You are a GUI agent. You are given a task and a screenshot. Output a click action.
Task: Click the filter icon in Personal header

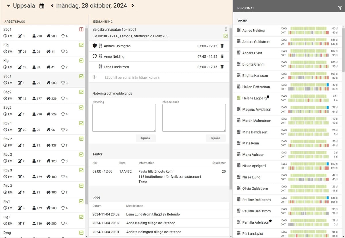coord(340,8)
